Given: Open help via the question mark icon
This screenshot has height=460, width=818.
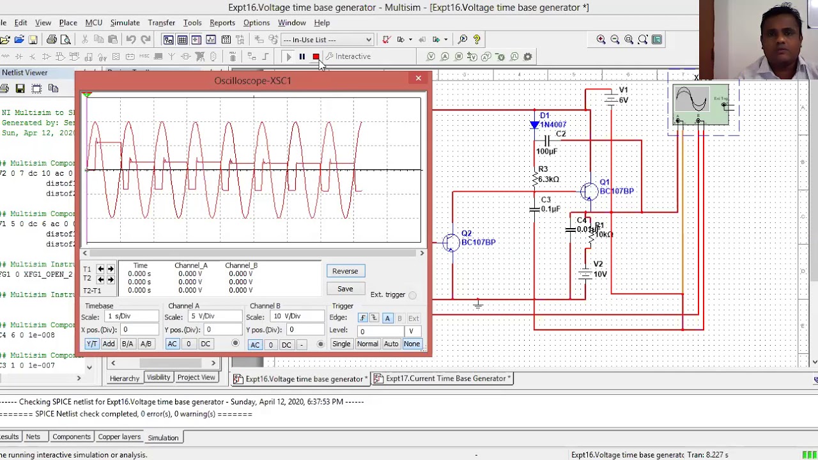Looking at the screenshot, I should [x=477, y=40].
